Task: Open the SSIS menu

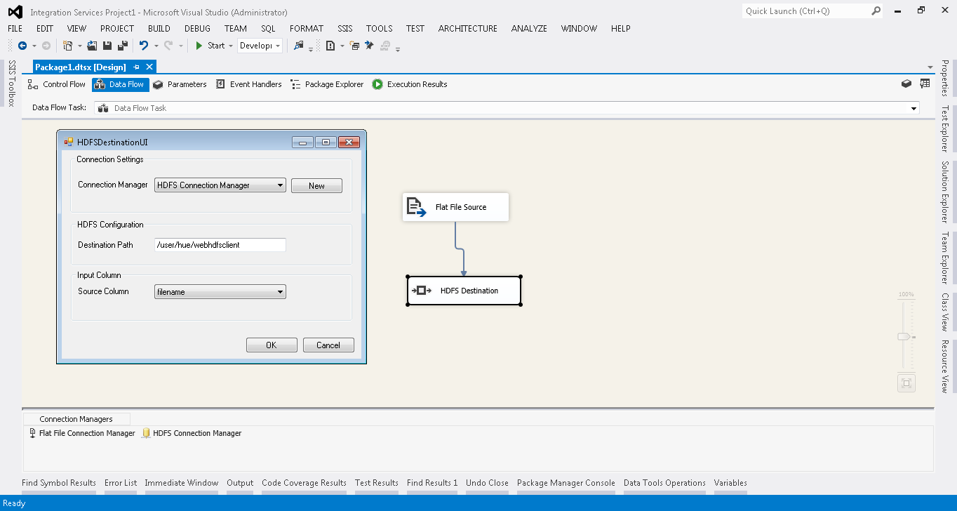Action: pos(344,29)
